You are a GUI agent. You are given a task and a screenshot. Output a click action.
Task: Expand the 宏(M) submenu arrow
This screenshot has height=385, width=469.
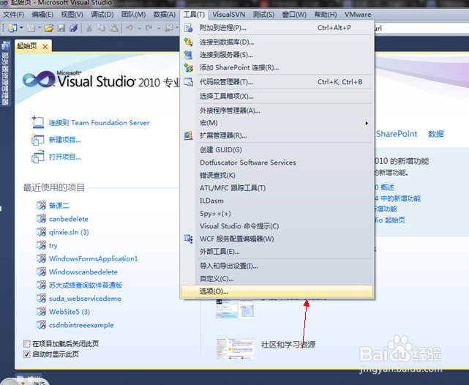tap(367, 123)
